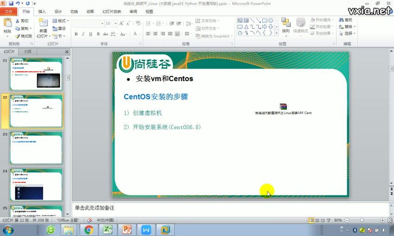Image resolution: width=394 pixels, height=236 pixels.
Task: Justify the text alignment
Action: (x=170, y=34)
